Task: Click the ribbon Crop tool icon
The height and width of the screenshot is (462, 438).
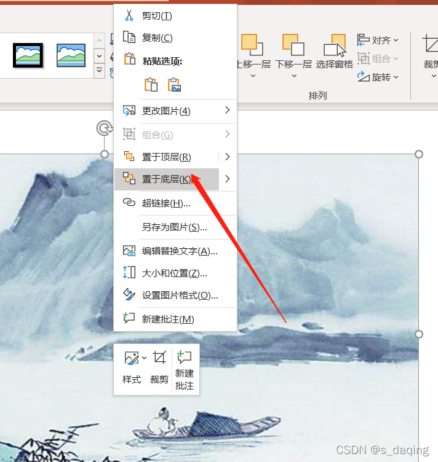Action: coord(431,43)
